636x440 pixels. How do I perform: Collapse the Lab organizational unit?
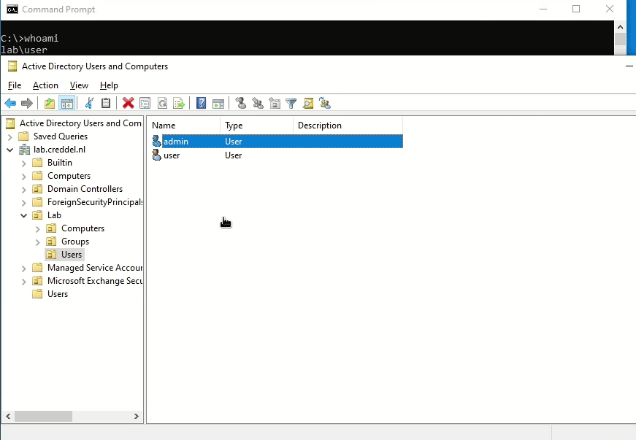(x=24, y=215)
